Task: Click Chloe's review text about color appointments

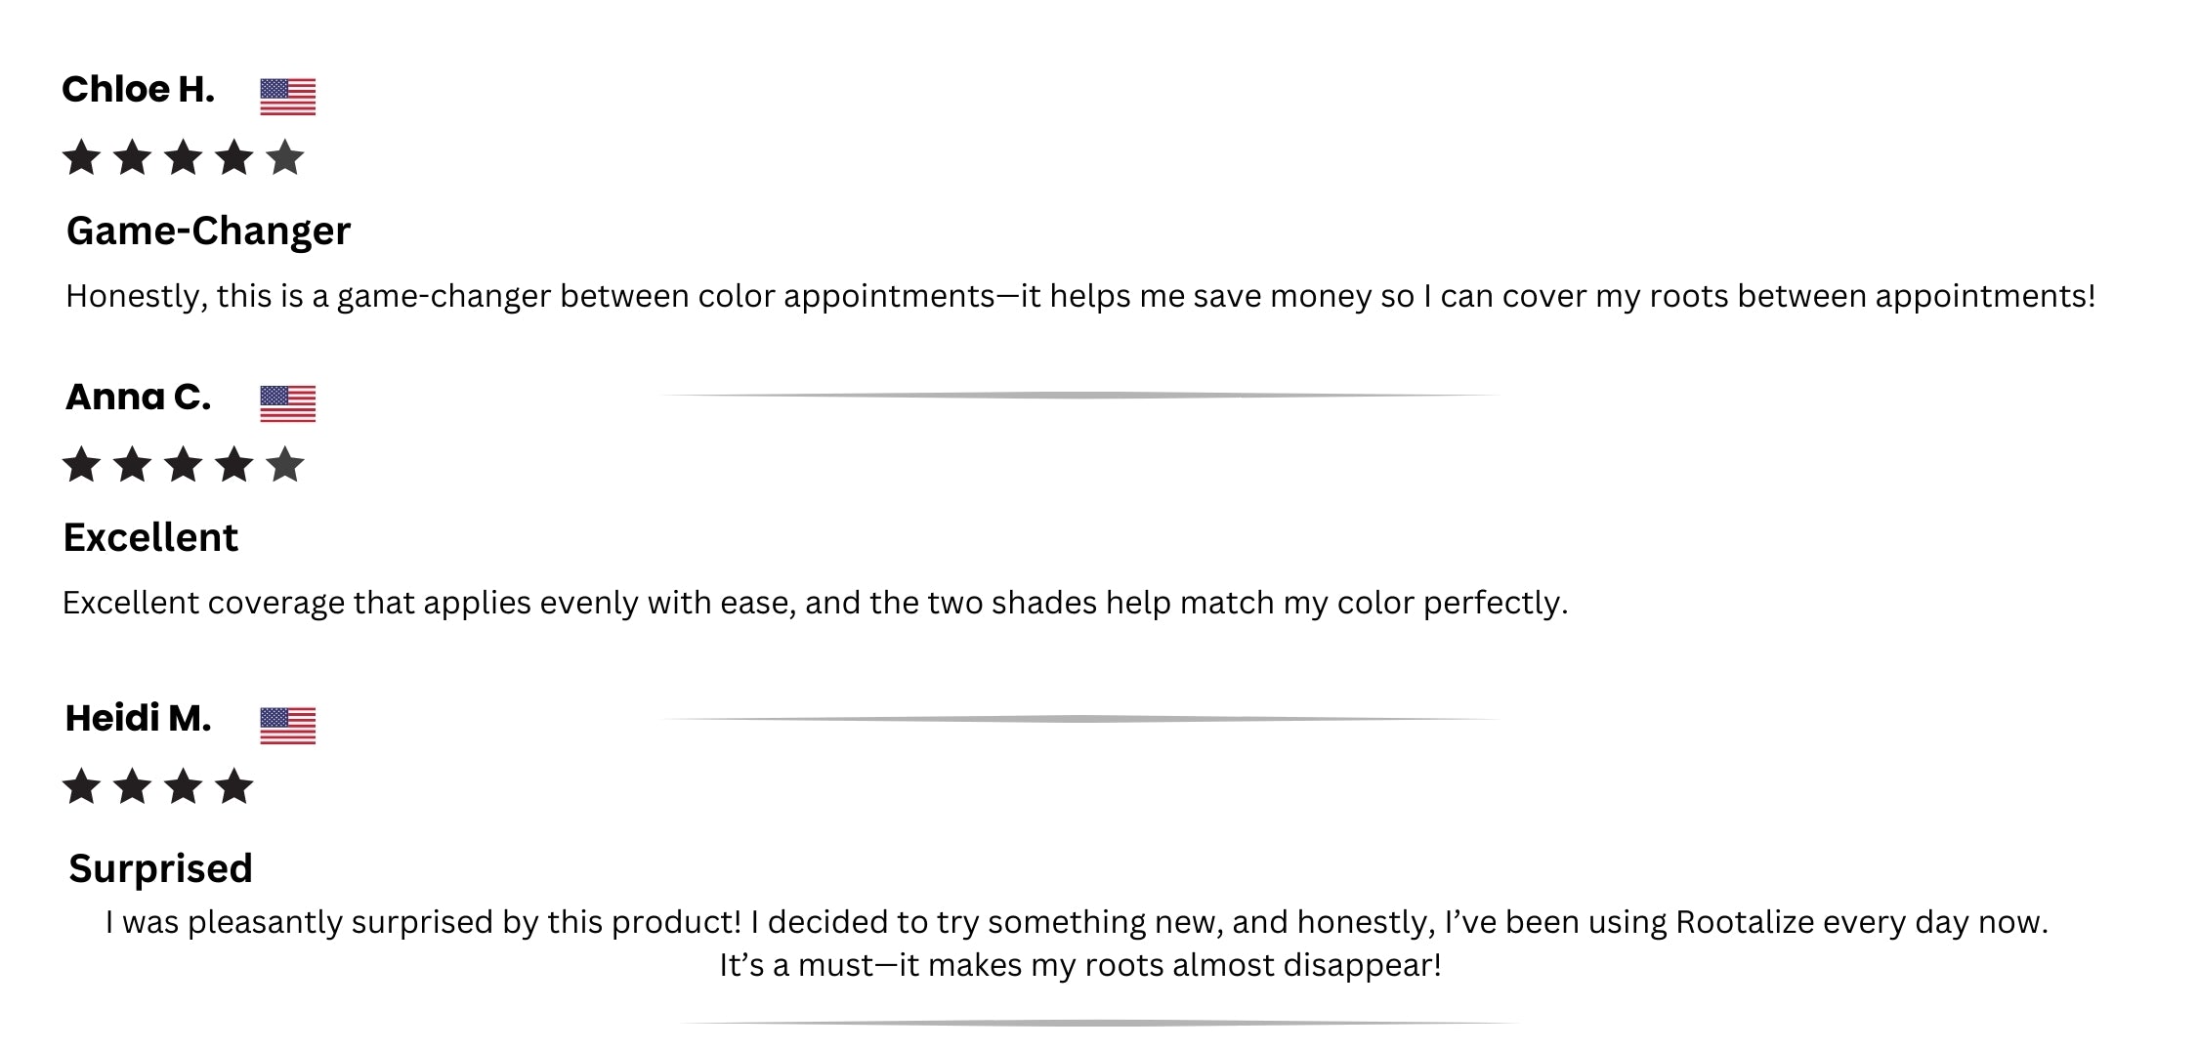Action: (x=1079, y=296)
